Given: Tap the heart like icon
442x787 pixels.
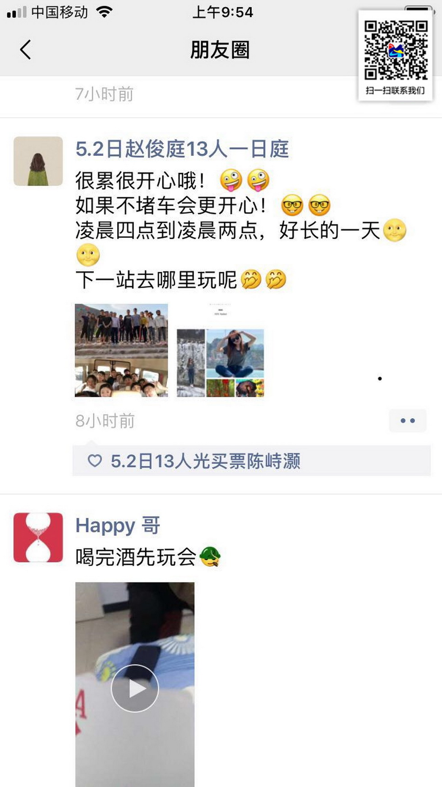Looking at the screenshot, I should (95, 461).
